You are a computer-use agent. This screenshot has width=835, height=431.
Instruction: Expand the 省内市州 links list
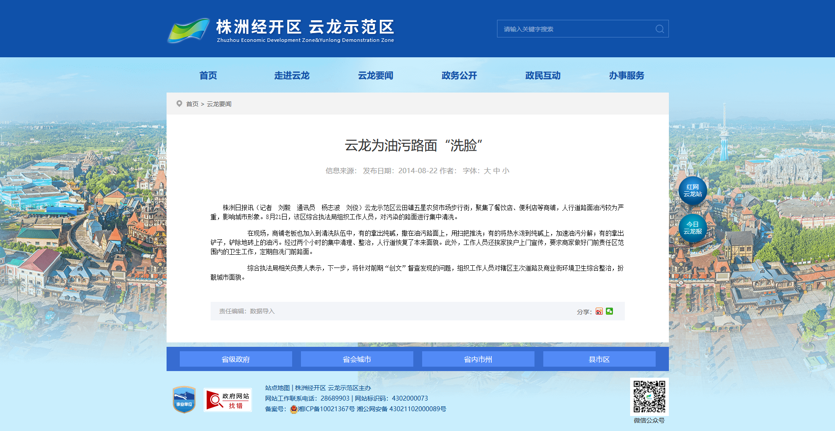(x=478, y=359)
